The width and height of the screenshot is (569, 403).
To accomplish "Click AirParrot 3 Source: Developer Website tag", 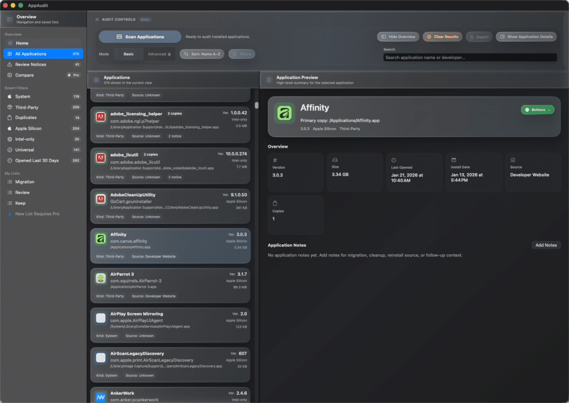I will click(x=154, y=296).
